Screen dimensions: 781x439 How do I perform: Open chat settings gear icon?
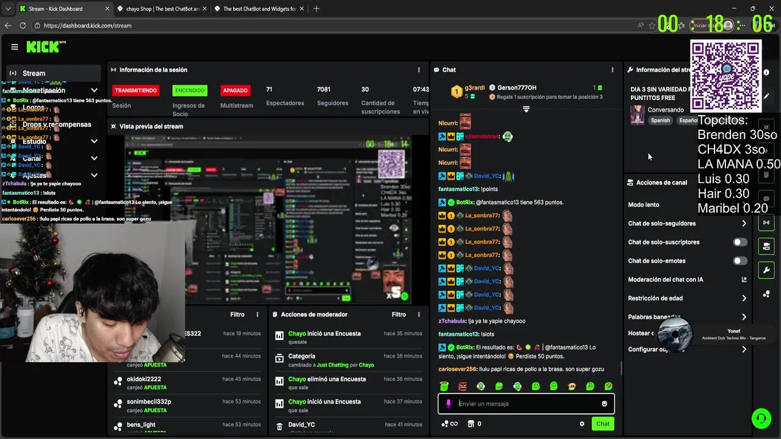point(582,424)
